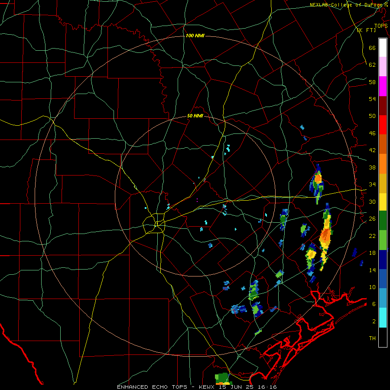Pick the bright red swatch in the legend
This screenshot has width=390, height=390.
(x=383, y=125)
